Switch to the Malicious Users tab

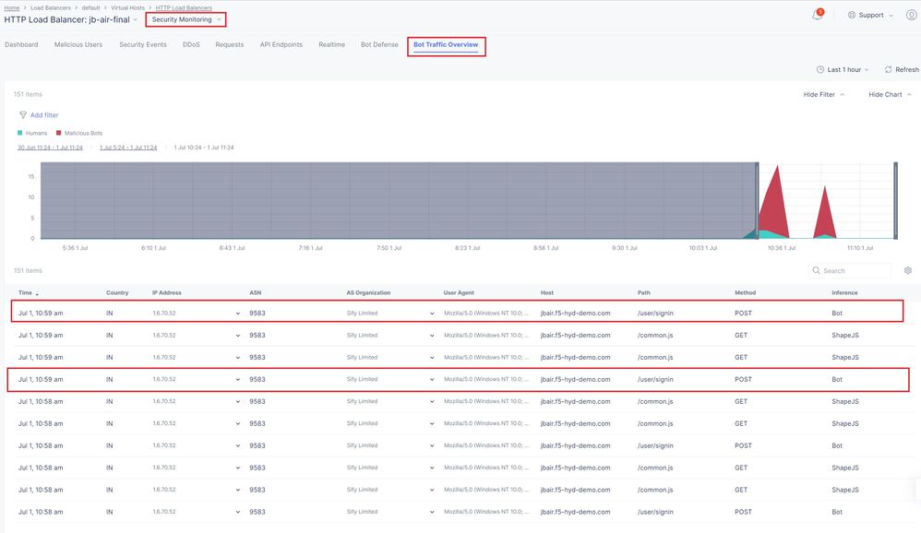78,44
